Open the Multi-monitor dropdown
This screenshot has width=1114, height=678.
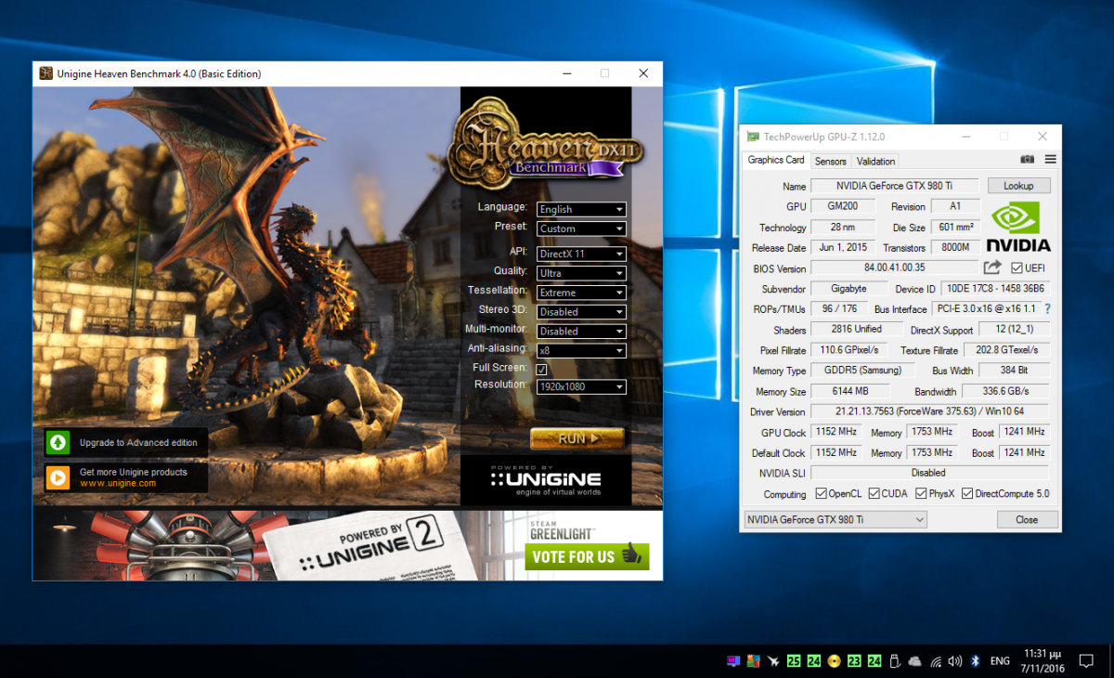(x=581, y=332)
